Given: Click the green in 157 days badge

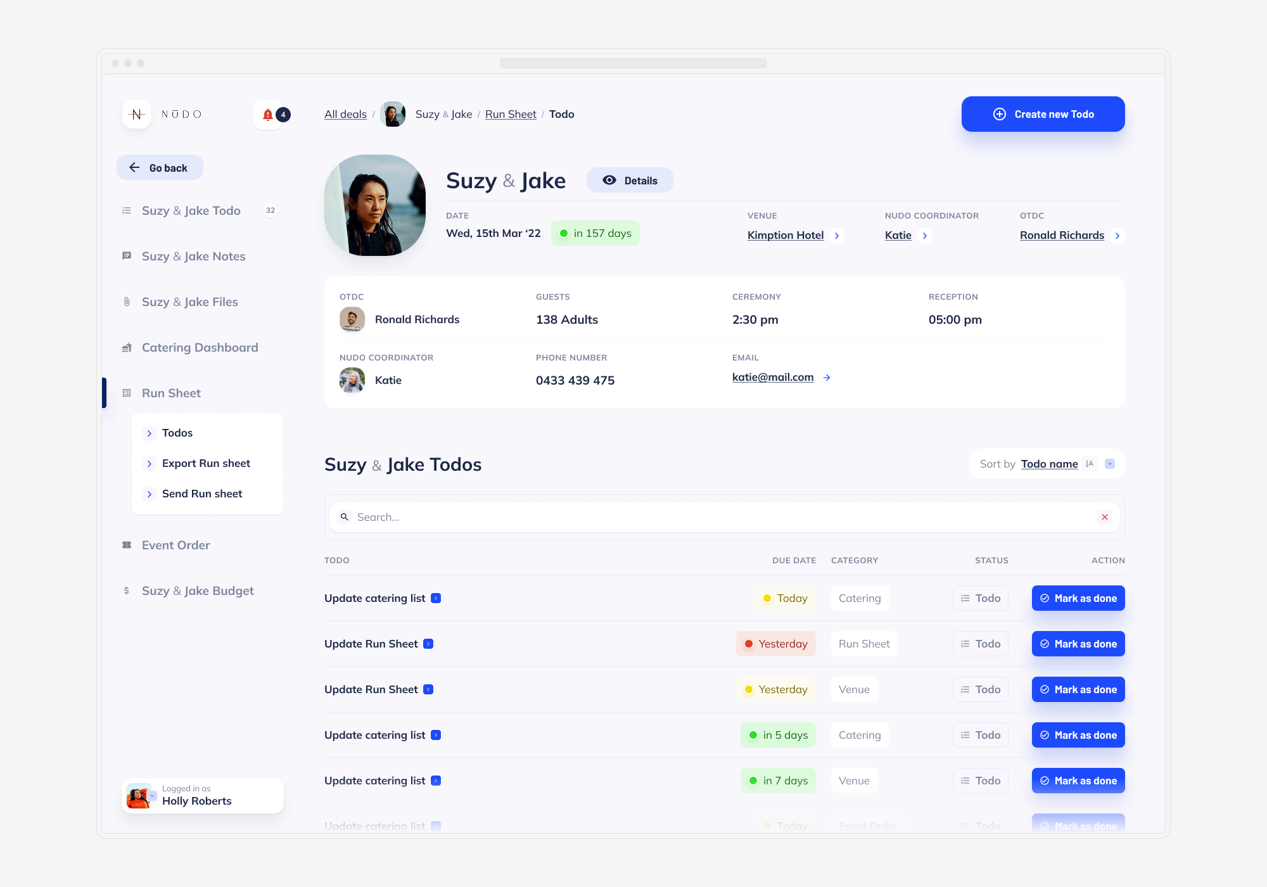Looking at the screenshot, I should (595, 233).
